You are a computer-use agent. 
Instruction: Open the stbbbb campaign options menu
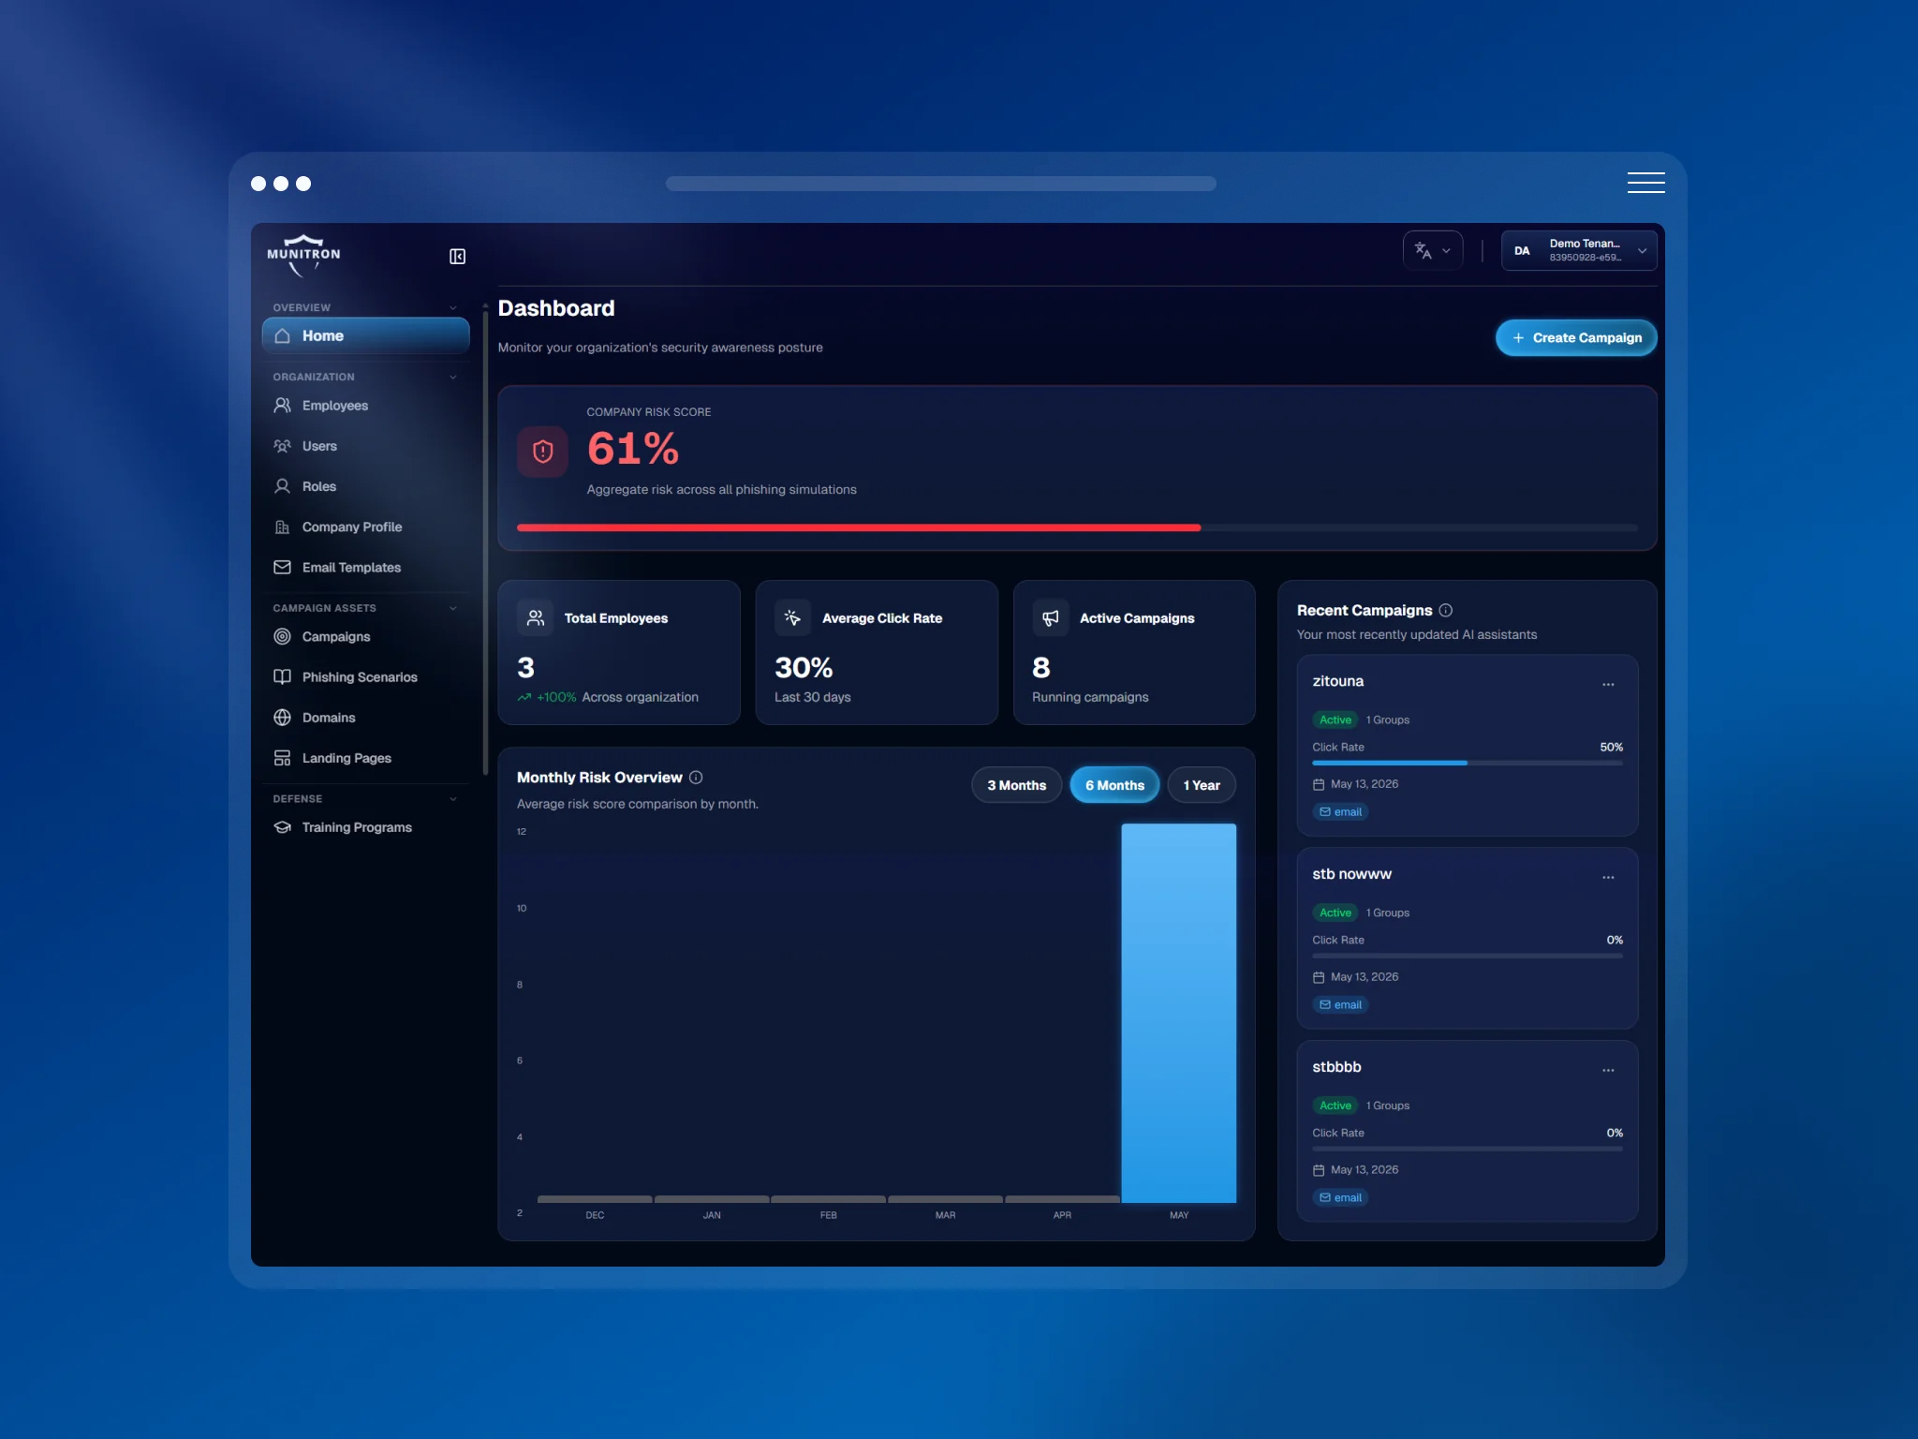(x=1608, y=1071)
